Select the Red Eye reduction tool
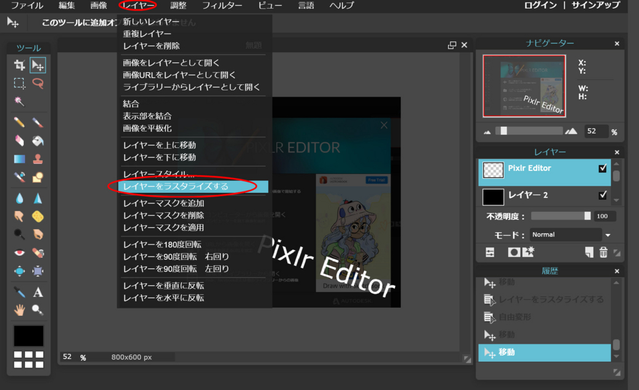 click(x=19, y=253)
